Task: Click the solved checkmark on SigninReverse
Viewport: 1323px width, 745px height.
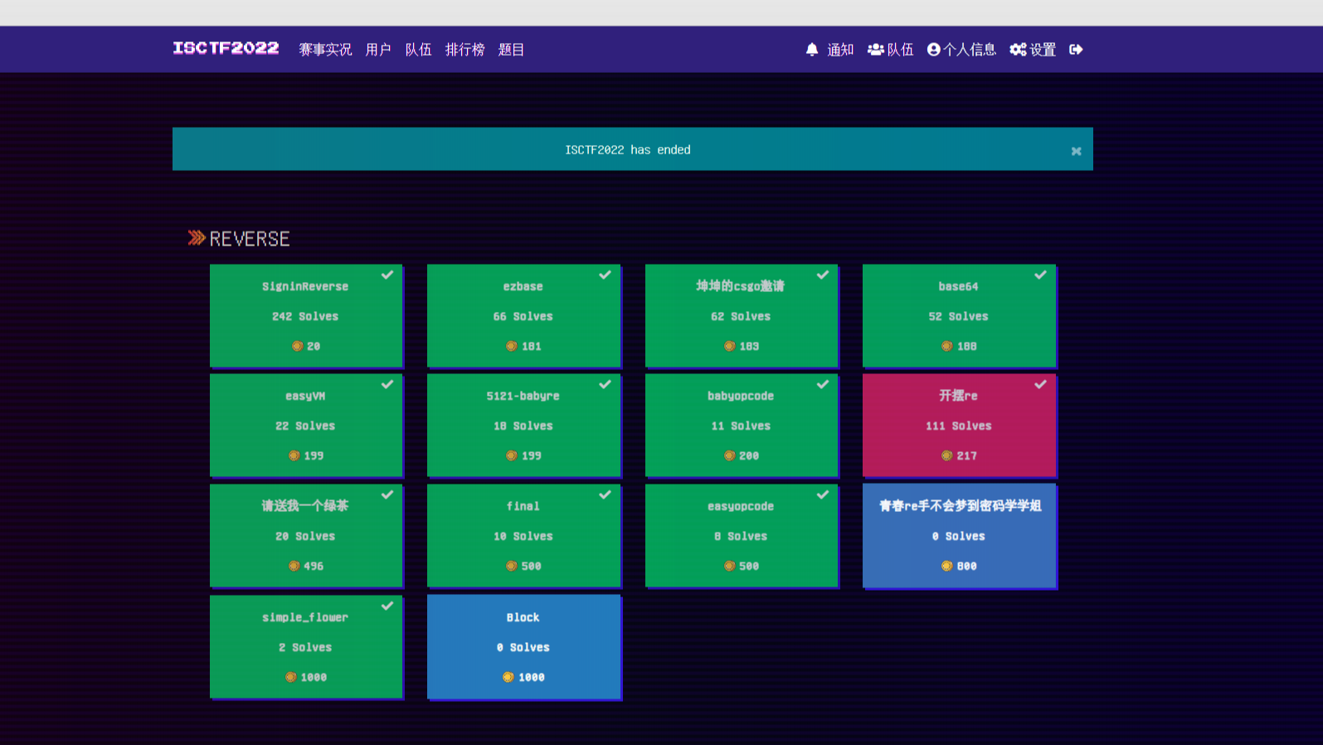Action: (x=387, y=275)
